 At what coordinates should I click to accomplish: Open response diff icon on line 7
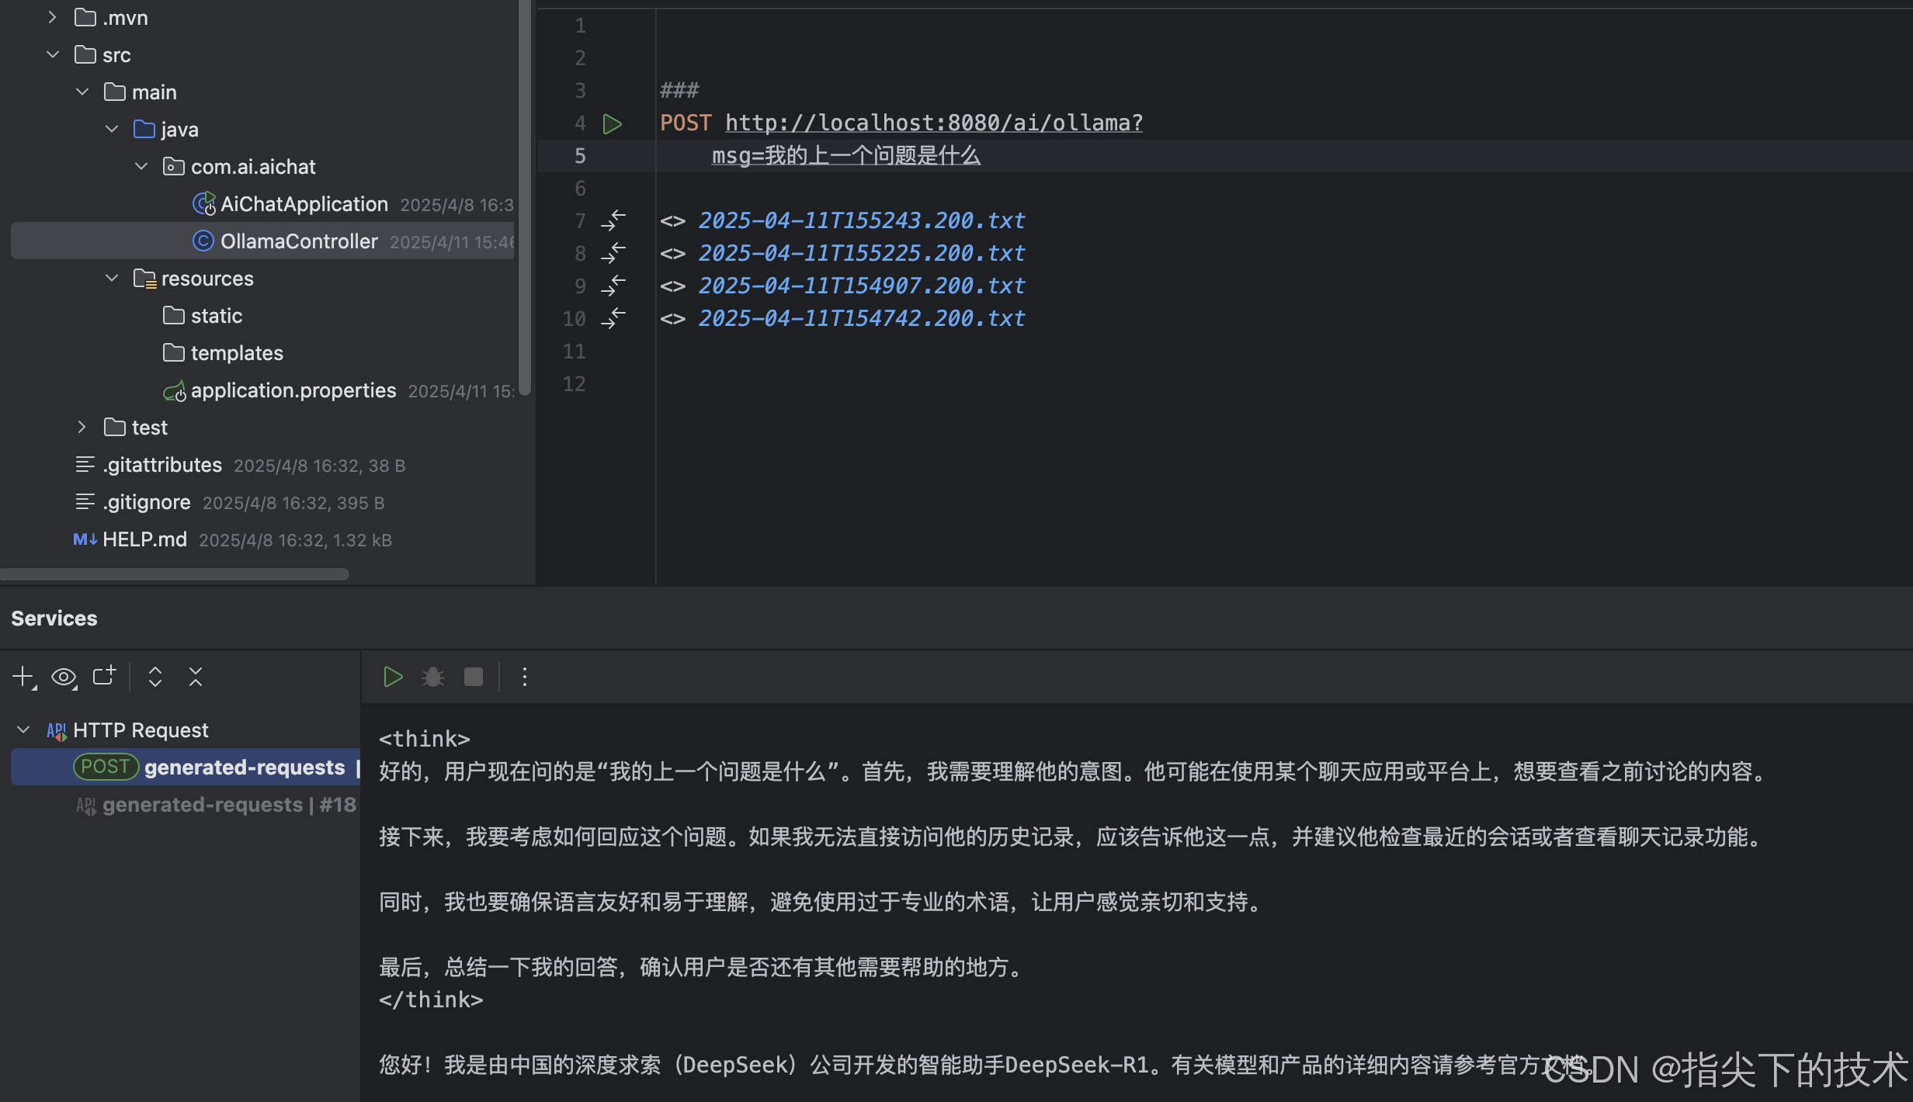pos(613,220)
